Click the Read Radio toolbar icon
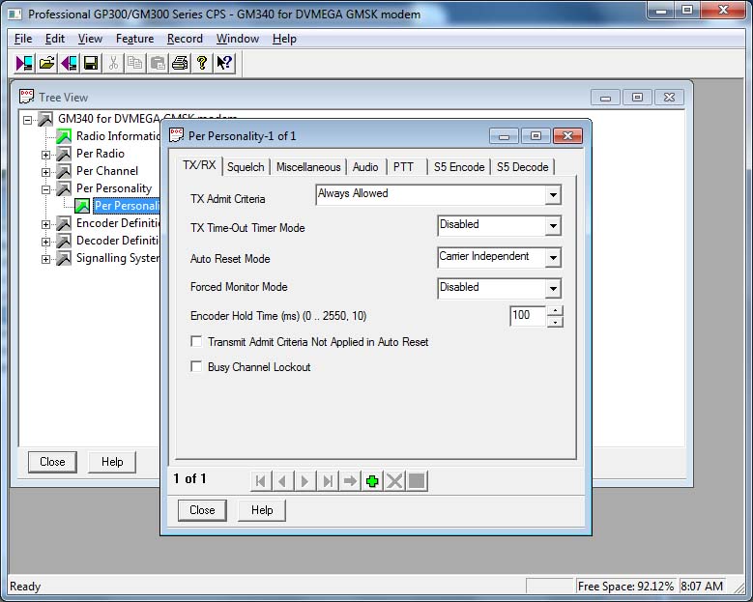 (24, 63)
